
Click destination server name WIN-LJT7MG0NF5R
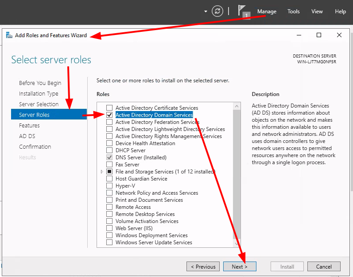[317, 62]
